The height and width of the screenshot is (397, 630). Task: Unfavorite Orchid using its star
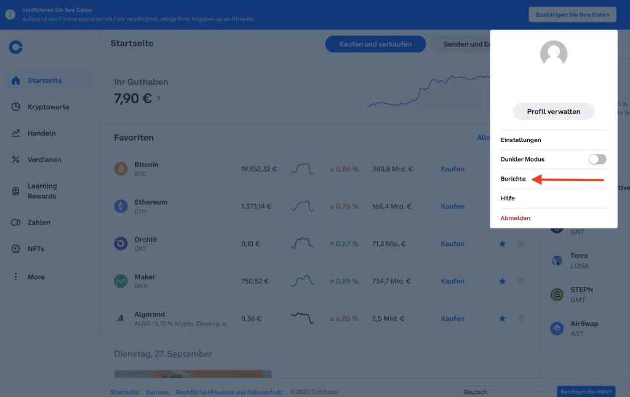point(502,244)
